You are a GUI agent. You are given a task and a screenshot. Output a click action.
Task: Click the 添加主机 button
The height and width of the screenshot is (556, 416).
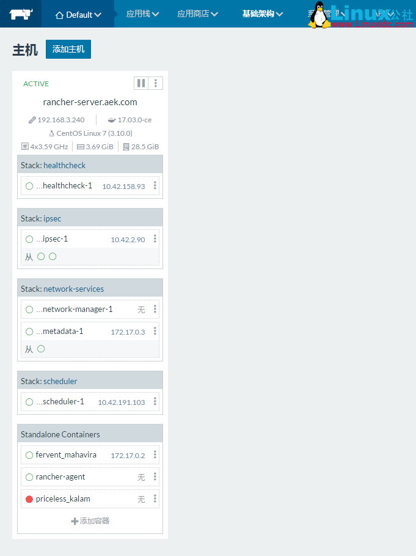point(68,49)
